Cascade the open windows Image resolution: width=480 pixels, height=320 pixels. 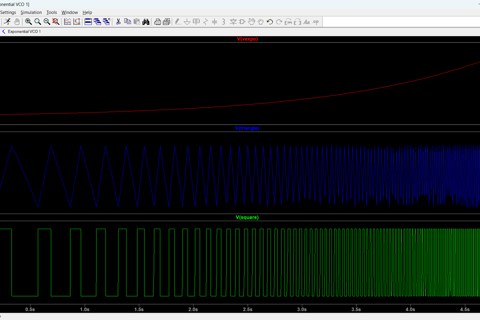97,22
